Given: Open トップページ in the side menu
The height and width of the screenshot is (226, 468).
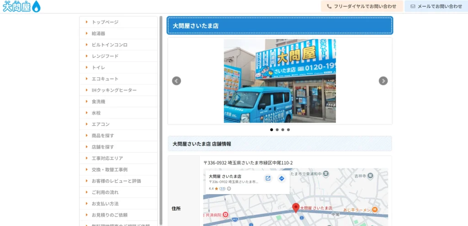Looking at the screenshot, I should [x=105, y=22].
